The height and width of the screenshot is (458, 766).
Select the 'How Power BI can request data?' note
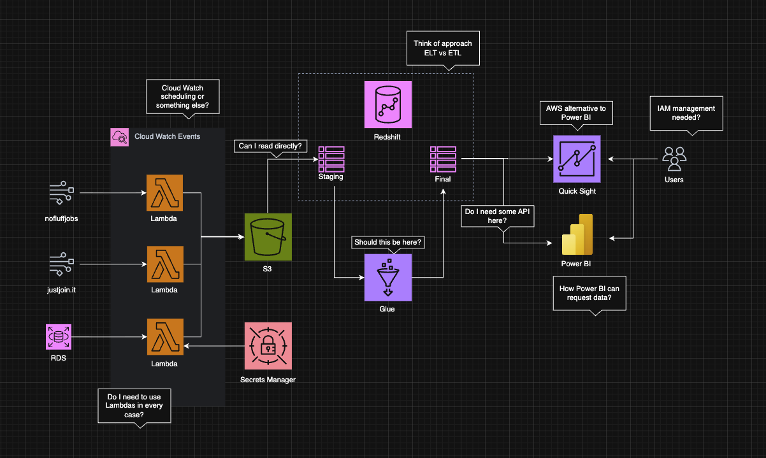tap(589, 293)
